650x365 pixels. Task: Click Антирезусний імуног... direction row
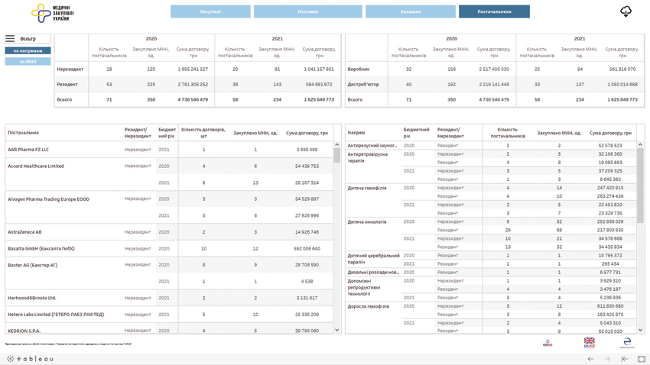[372, 146]
